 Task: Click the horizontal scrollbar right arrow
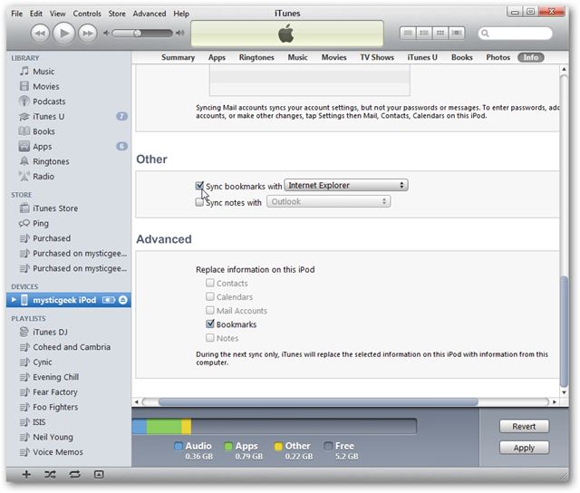pyautogui.click(x=555, y=402)
